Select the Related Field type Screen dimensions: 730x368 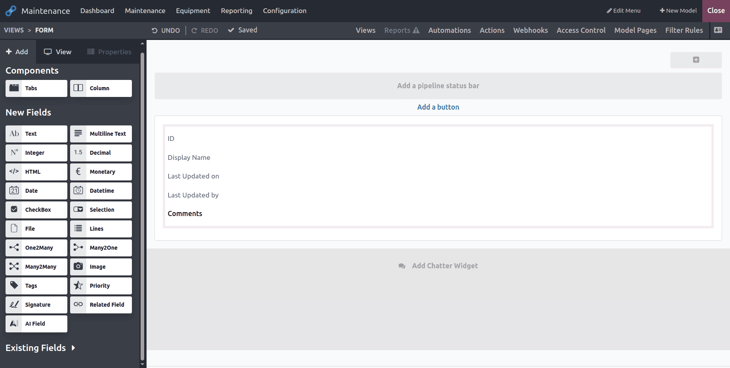[x=101, y=305]
